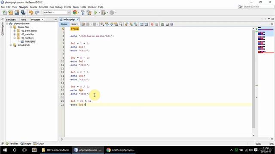The image size is (275, 154).
Task: Open the Refactor menu
Action: [x=43, y=7]
